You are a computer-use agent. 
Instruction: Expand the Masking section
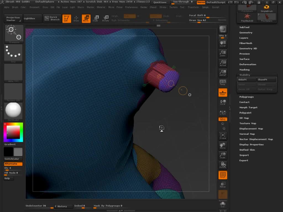click(245, 70)
